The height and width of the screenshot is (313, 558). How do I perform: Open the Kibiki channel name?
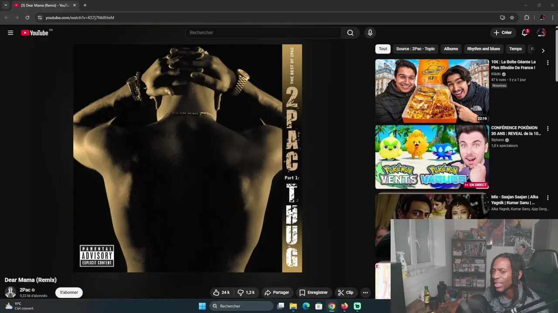click(x=496, y=74)
